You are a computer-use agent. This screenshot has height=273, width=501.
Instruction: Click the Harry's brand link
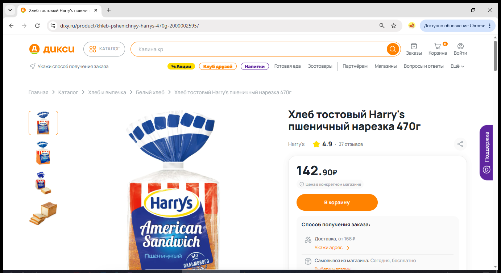[296, 144]
